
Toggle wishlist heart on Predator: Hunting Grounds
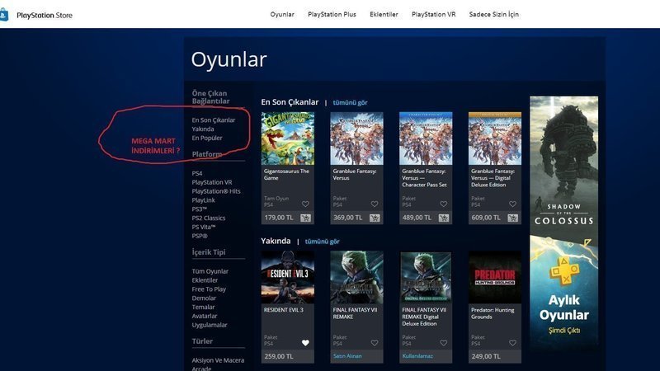512,343
